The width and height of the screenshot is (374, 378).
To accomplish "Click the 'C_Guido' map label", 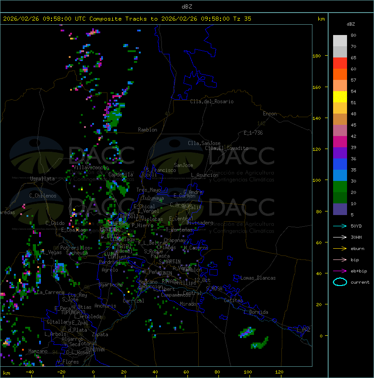I will (x=55, y=223).
